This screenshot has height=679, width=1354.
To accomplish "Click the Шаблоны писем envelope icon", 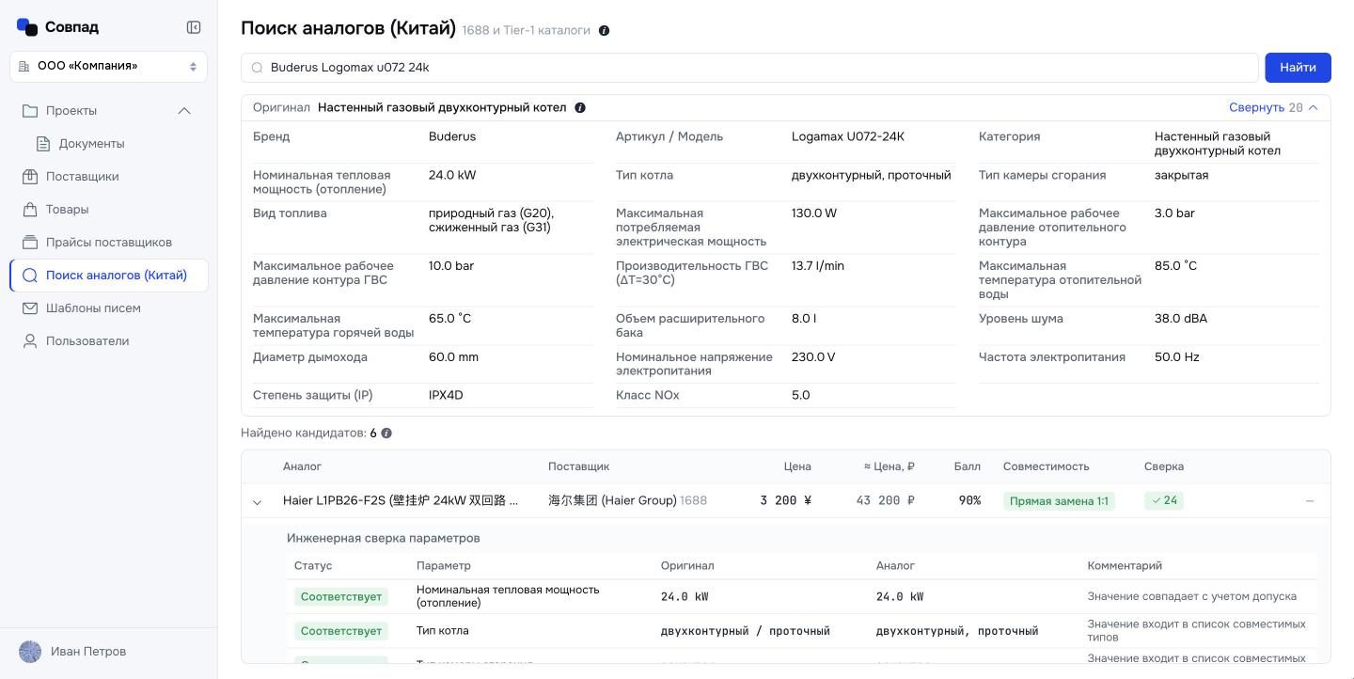I will tap(30, 308).
